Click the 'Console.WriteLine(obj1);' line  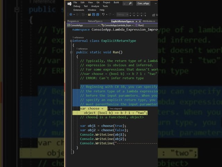click(x=103, y=135)
